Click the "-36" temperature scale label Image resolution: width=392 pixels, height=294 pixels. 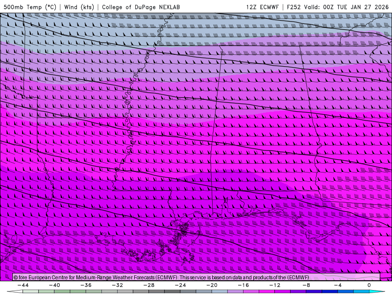pyautogui.click(x=86, y=285)
